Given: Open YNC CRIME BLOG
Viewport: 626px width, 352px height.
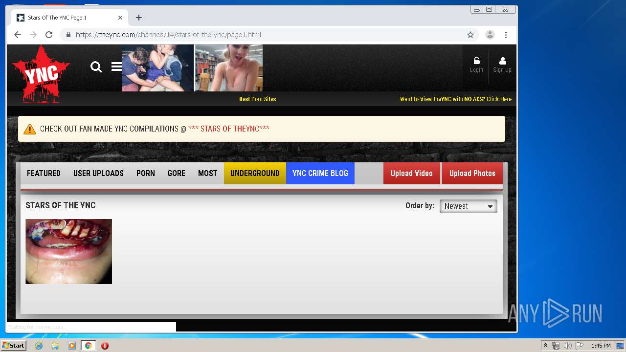Looking at the screenshot, I should [x=320, y=174].
